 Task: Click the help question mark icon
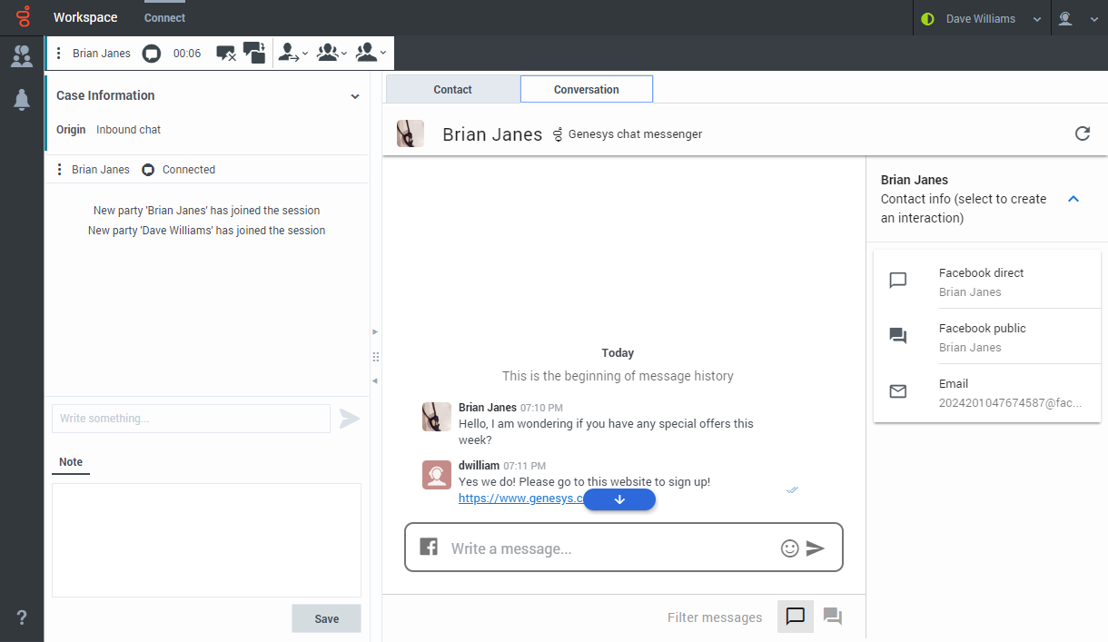(x=22, y=617)
